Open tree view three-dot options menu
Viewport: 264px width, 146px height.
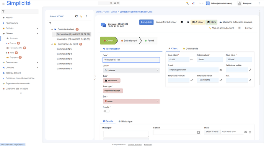pos(86,16)
